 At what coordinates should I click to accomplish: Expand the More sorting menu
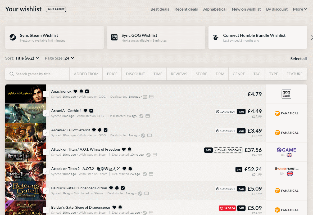[x=300, y=9]
